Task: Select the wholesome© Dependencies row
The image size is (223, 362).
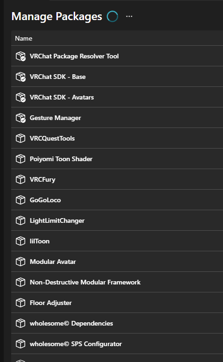Action: (117, 323)
